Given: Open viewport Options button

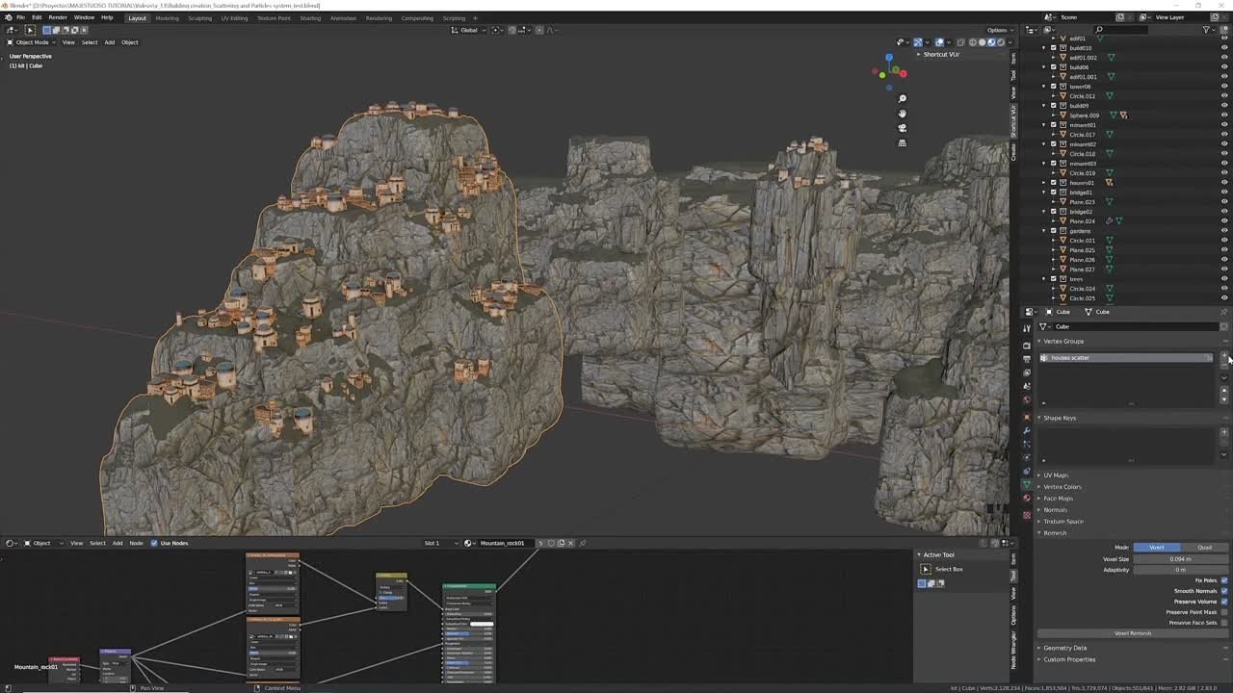Looking at the screenshot, I should pyautogui.click(x=999, y=30).
